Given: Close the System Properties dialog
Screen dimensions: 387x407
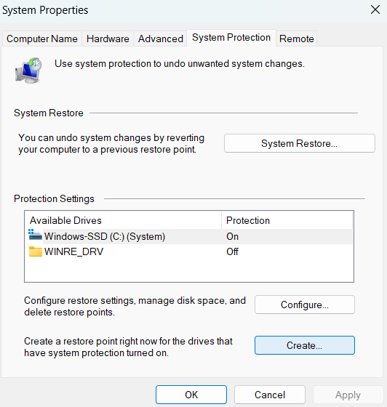Looking at the screenshot, I should pos(375,10).
